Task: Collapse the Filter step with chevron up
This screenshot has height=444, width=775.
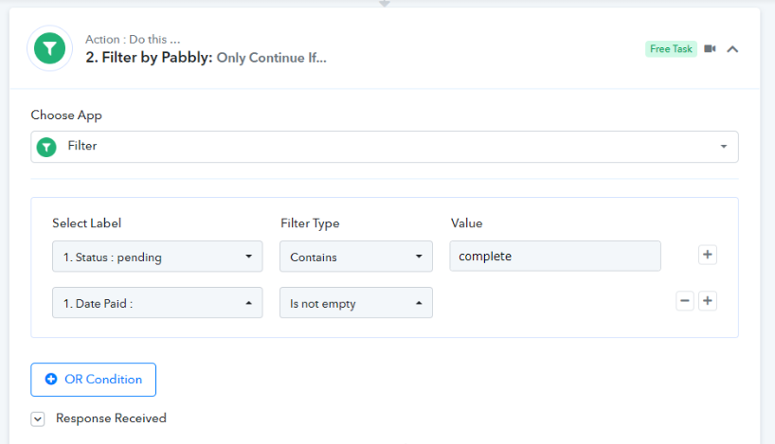Action: [732, 49]
